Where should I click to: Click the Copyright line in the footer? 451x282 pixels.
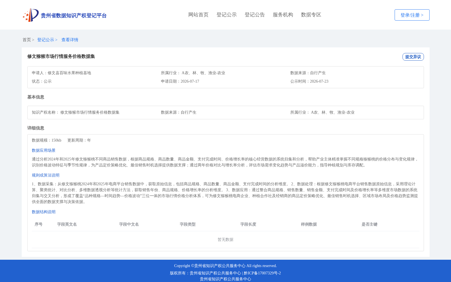click(x=225, y=266)
